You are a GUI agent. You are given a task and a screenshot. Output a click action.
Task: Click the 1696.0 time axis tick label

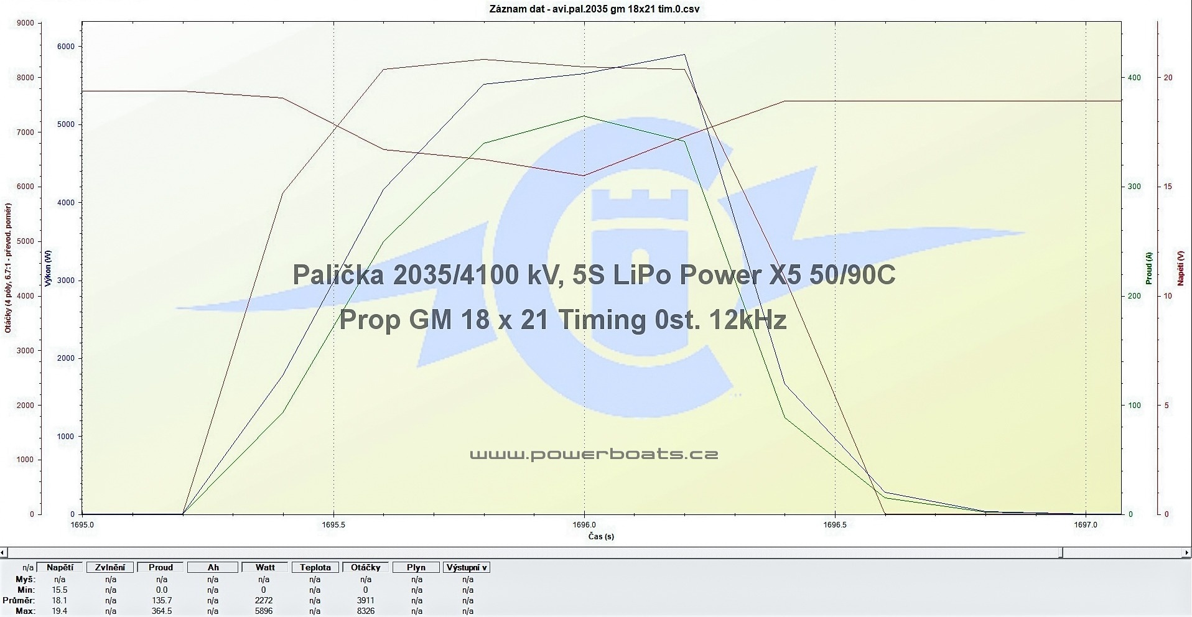point(584,524)
